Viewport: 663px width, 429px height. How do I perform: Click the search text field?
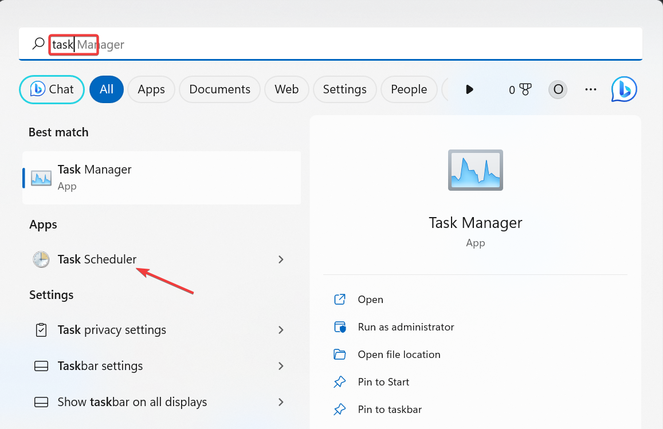tap(331, 44)
